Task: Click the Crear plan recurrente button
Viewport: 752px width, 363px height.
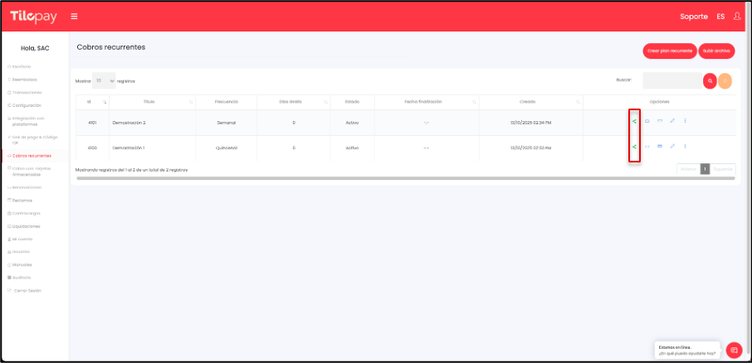Action: 669,51
